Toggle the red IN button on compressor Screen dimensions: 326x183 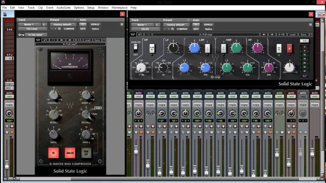[x=53, y=153]
